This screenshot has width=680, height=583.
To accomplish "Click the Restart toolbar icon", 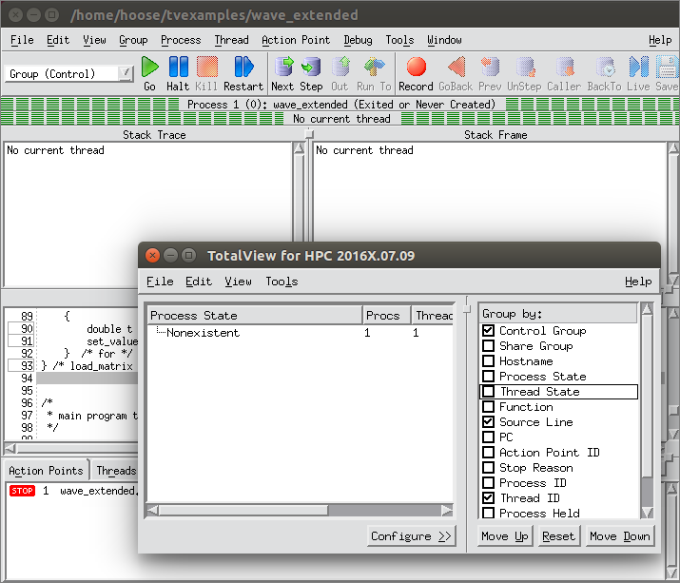I will (243, 67).
